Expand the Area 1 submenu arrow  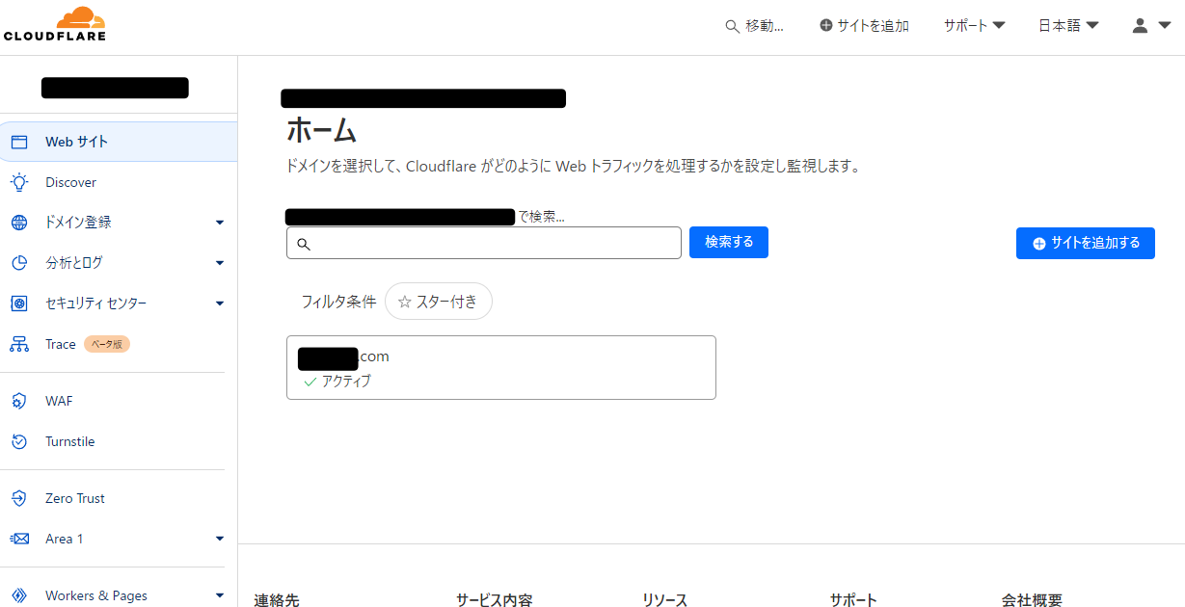pyautogui.click(x=220, y=539)
